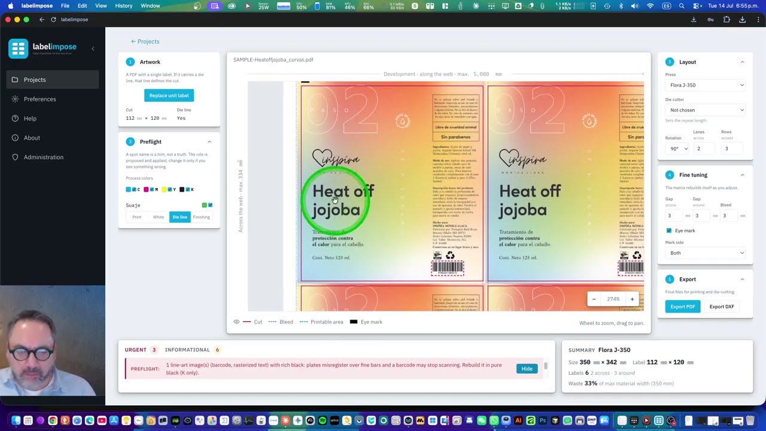Collapse the Export panel
The width and height of the screenshot is (766, 431).
(742, 279)
